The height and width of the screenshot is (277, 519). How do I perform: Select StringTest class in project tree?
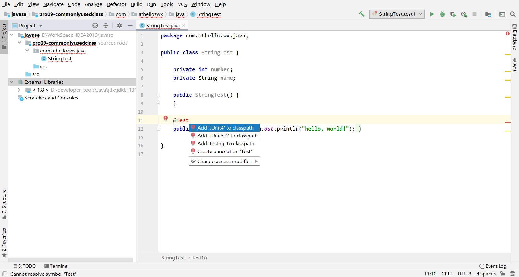[60, 58]
